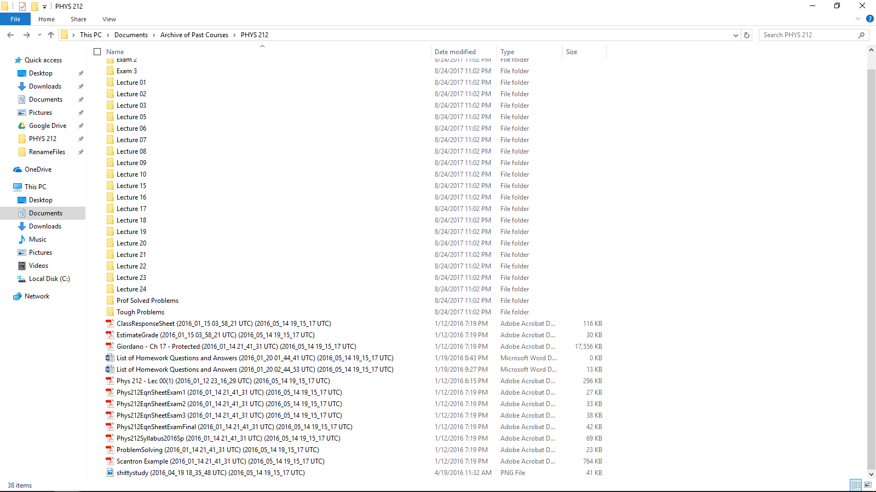The height and width of the screenshot is (492, 876).
Task: Expand the root chevron before This PC
Action: click(x=73, y=35)
